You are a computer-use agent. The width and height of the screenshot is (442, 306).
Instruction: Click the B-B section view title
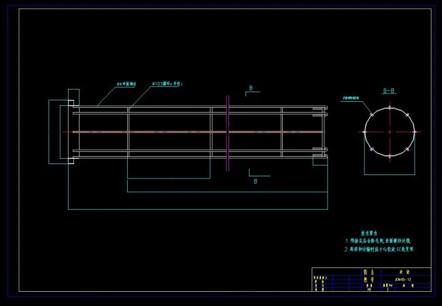coord(389,90)
